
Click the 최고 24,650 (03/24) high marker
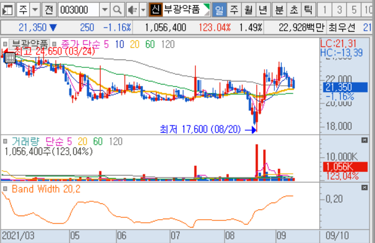[55, 51]
